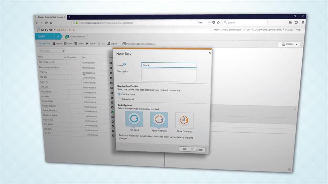The height and width of the screenshot is (184, 328).
Task: Select the Ora_Ora task row
Action: [x=77, y=87]
